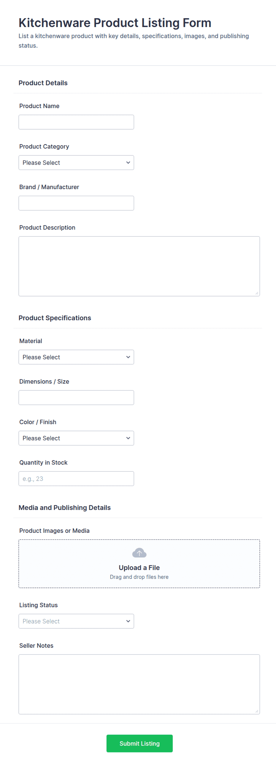Click the Submit Listing button

(x=139, y=743)
